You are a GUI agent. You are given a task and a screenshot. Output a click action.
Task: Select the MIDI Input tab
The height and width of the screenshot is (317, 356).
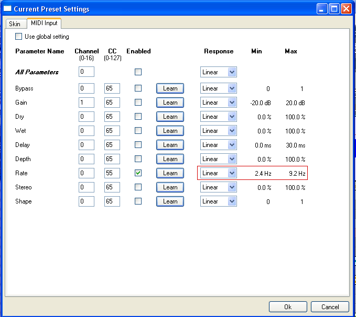(44, 23)
